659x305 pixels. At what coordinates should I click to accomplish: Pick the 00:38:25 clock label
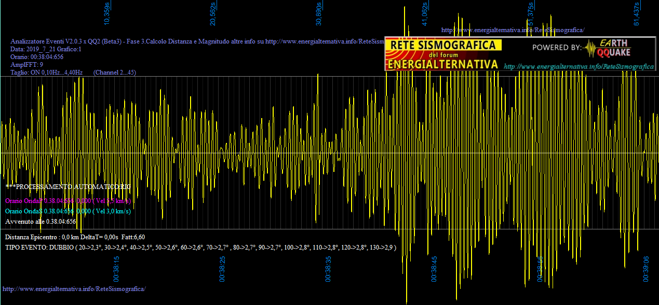[x=222, y=269]
